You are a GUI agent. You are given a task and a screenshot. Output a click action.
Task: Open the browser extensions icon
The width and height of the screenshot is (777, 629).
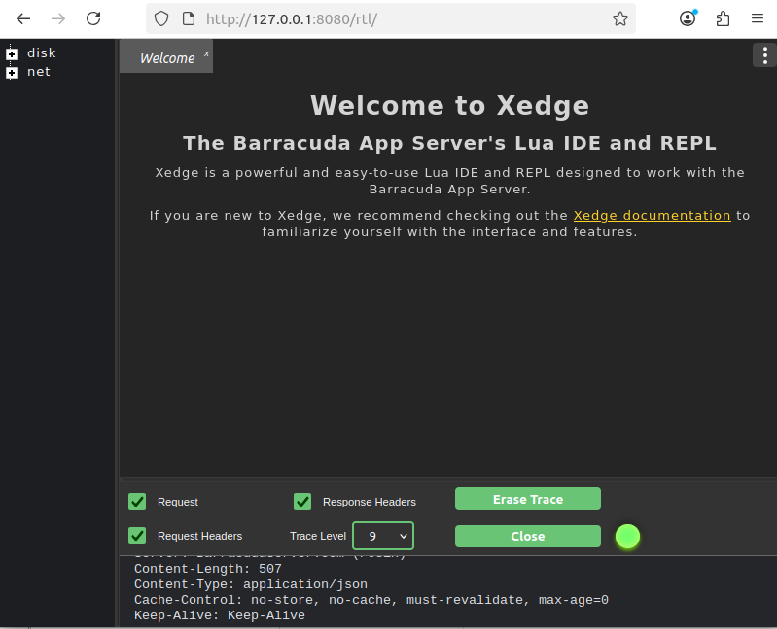click(x=723, y=18)
